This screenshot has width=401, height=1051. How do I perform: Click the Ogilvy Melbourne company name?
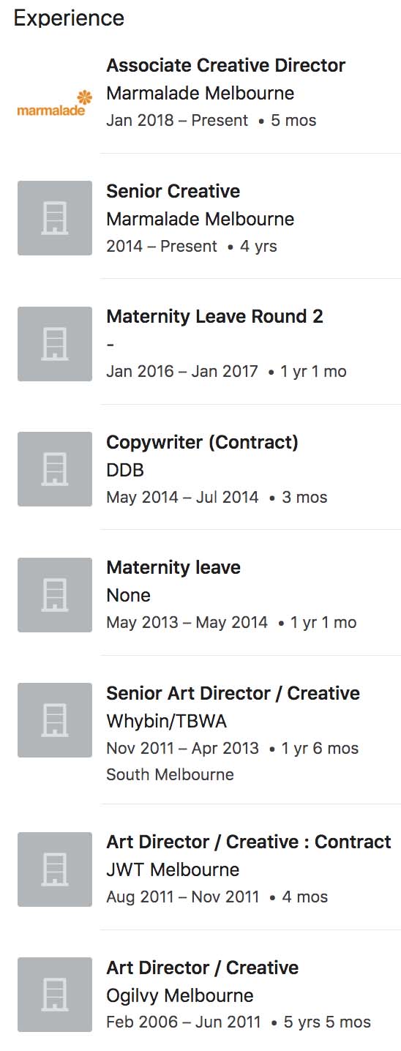[180, 995]
